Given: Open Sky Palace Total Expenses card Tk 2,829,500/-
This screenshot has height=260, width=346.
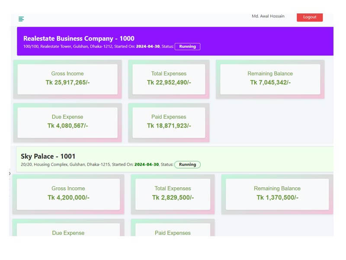Looking at the screenshot, I should click(x=173, y=194).
